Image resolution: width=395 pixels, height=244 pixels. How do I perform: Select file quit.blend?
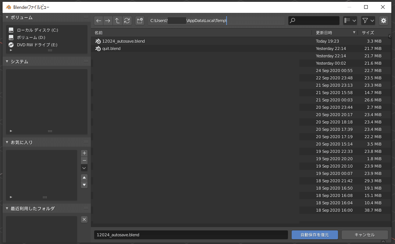pyautogui.click(x=111, y=49)
